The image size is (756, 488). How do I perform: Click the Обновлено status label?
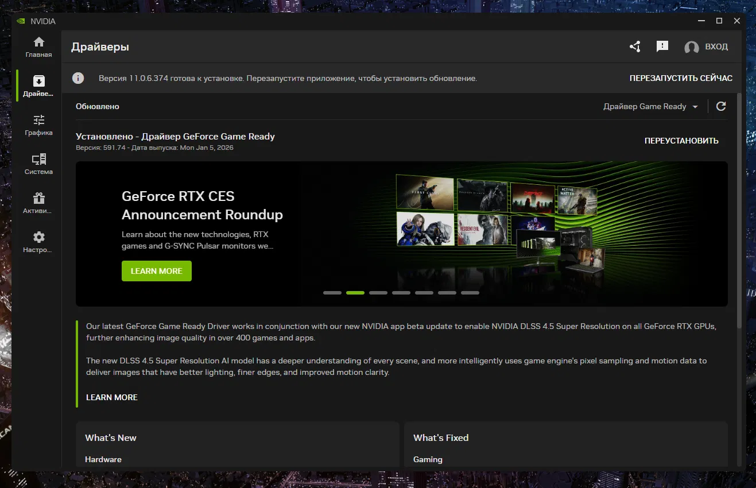98,106
